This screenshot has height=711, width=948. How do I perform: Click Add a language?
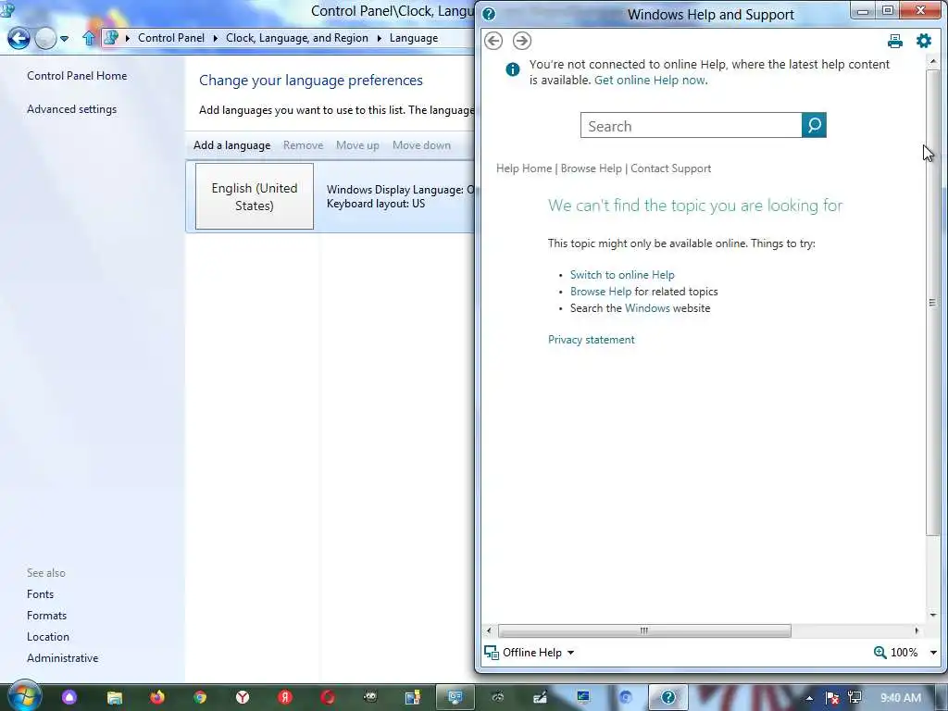[x=231, y=145]
